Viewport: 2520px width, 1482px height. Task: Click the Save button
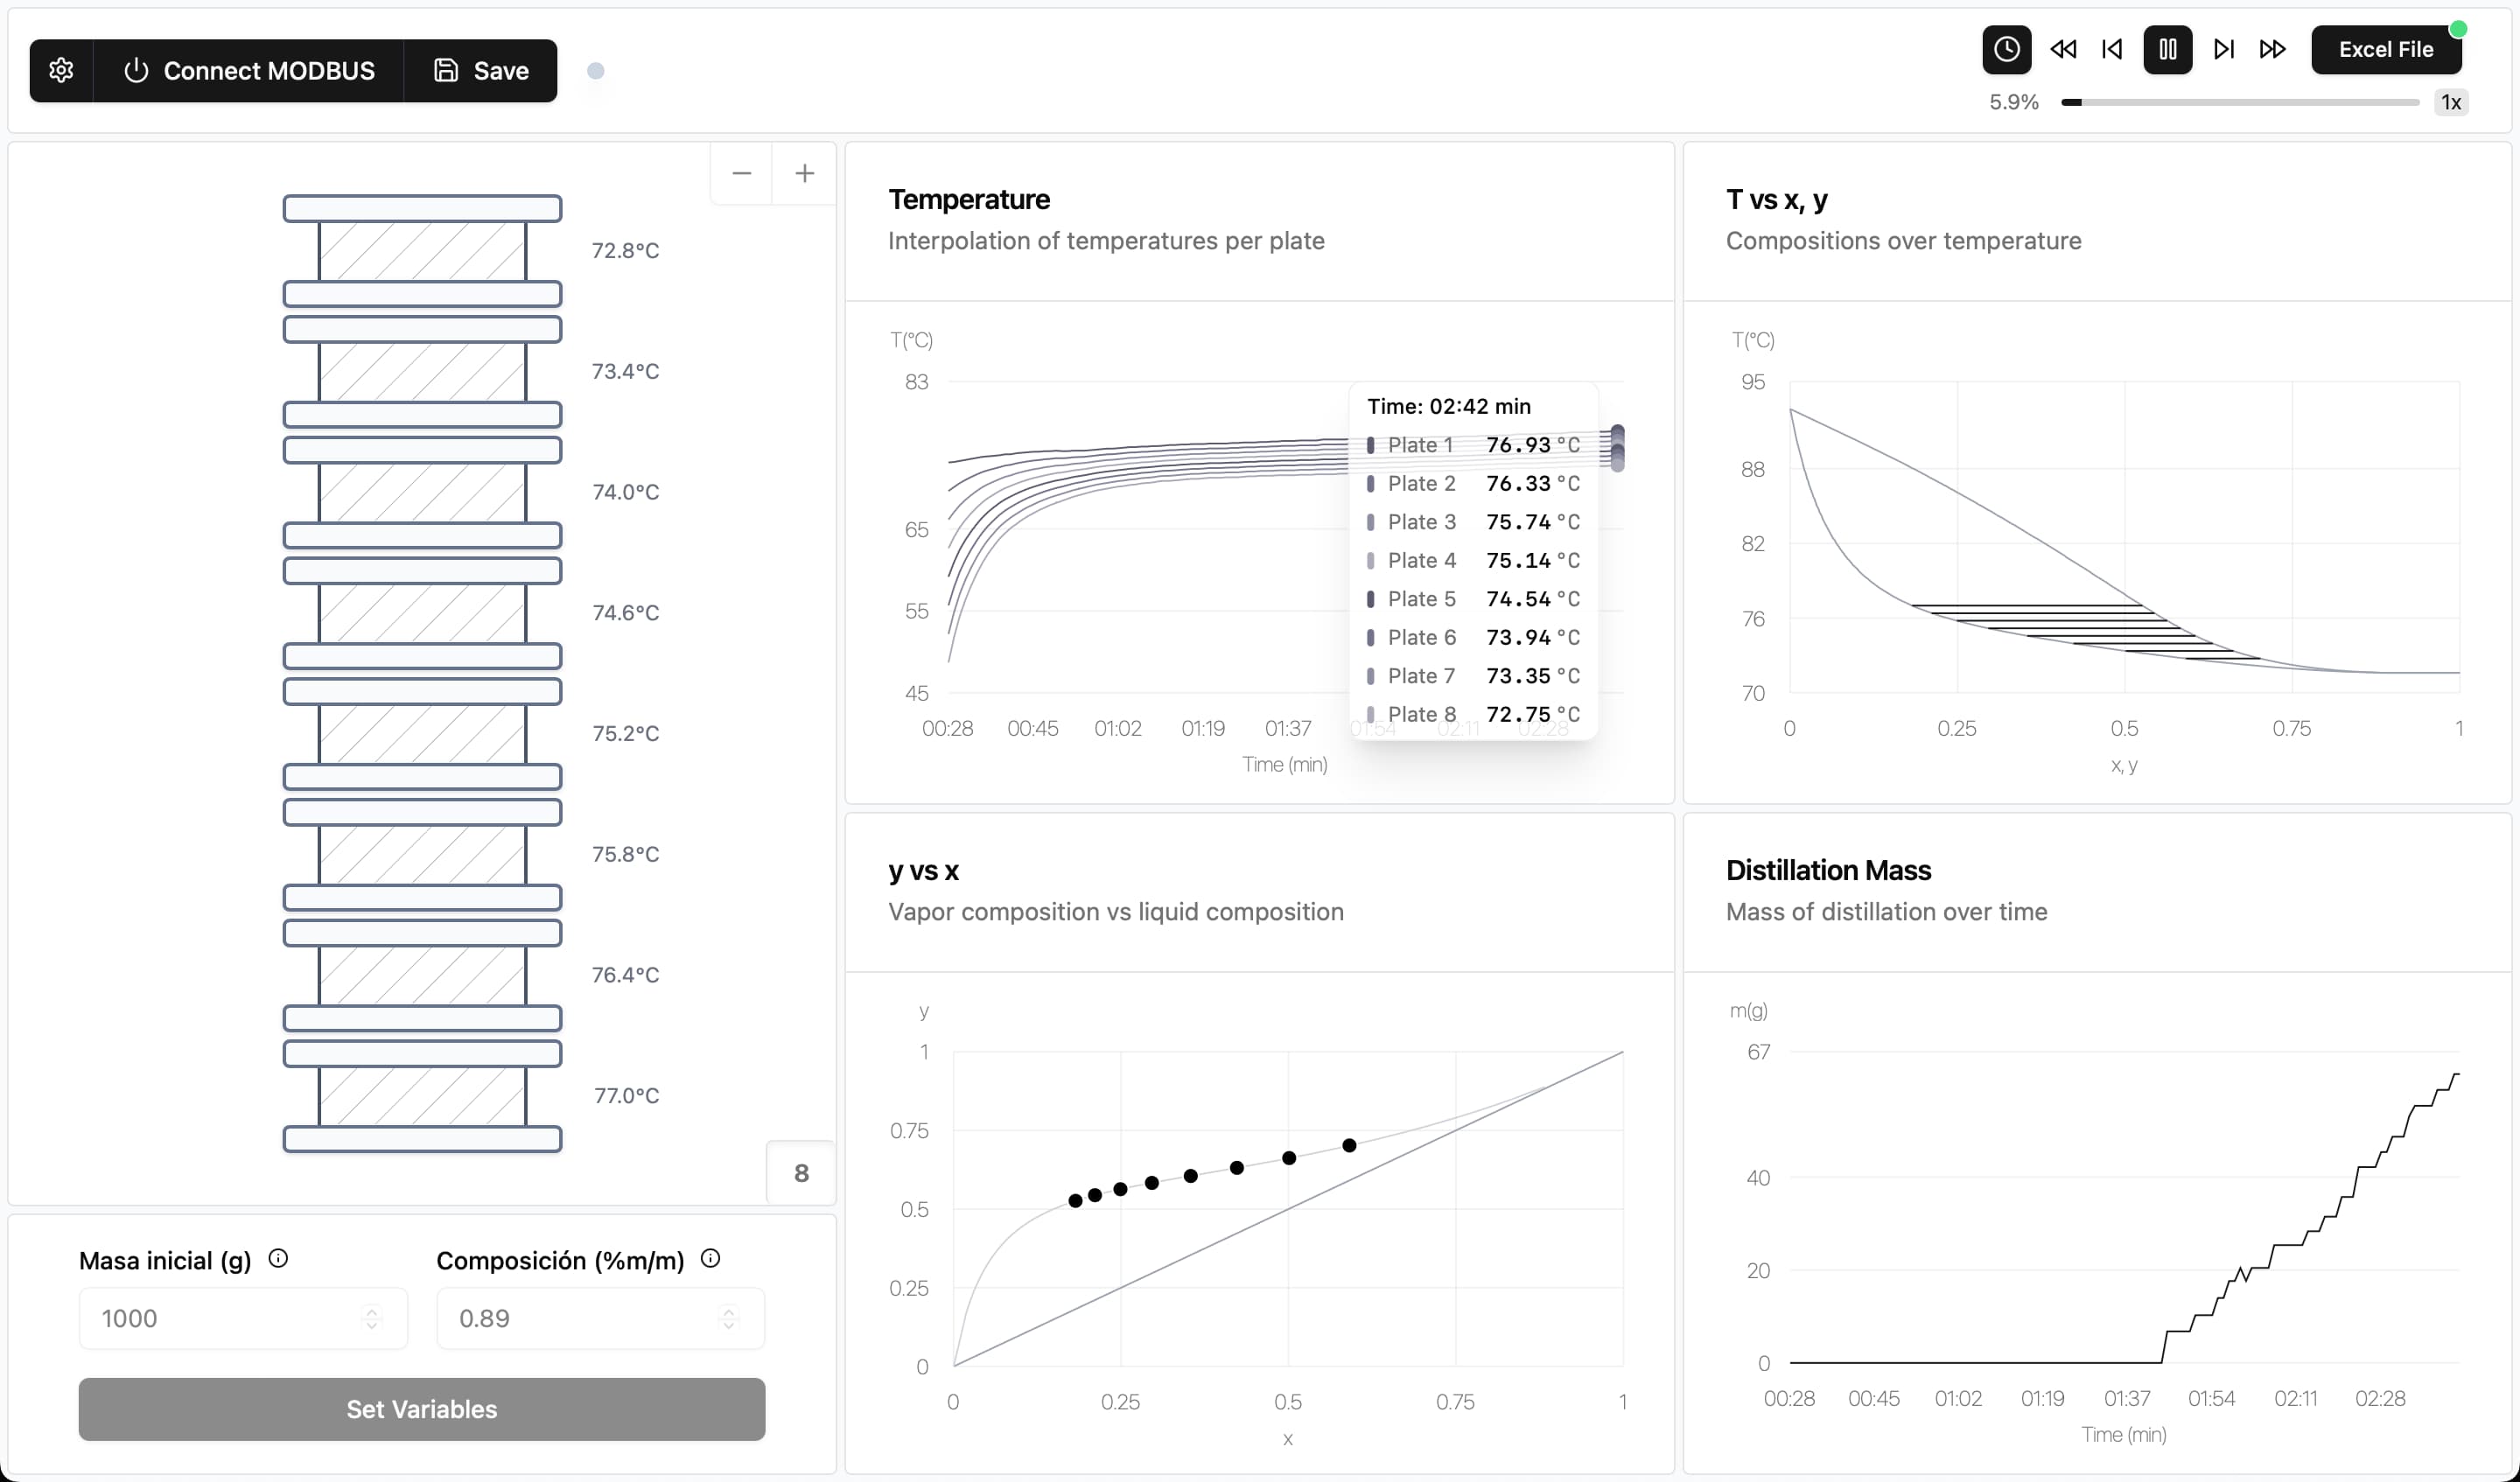pos(481,70)
